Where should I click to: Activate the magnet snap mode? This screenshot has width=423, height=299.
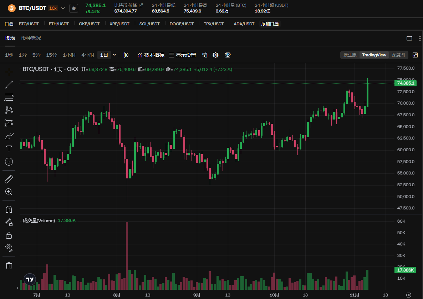click(x=9, y=209)
